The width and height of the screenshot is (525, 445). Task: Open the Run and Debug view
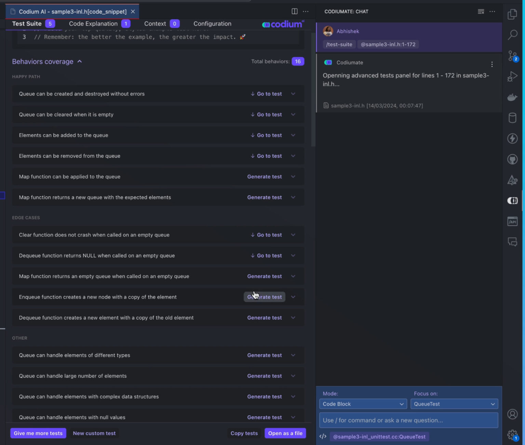click(512, 77)
